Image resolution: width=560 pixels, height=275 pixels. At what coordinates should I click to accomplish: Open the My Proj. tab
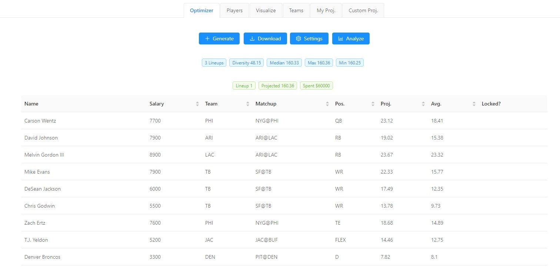pos(326,10)
